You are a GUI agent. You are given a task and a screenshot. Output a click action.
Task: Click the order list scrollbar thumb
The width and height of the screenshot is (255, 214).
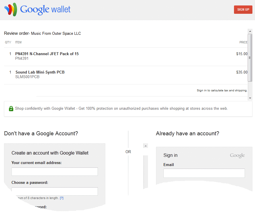pyautogui.click(x=250, y=57)
